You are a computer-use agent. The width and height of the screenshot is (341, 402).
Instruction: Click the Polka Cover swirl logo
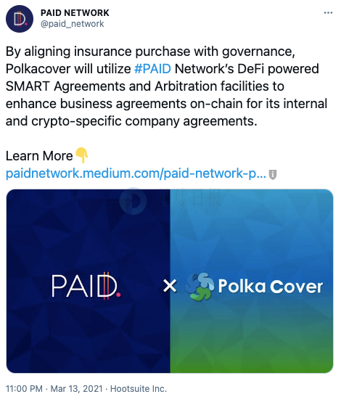[200, 286]
